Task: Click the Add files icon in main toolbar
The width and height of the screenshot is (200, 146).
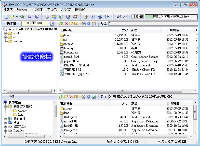Action: click(86, 17)
